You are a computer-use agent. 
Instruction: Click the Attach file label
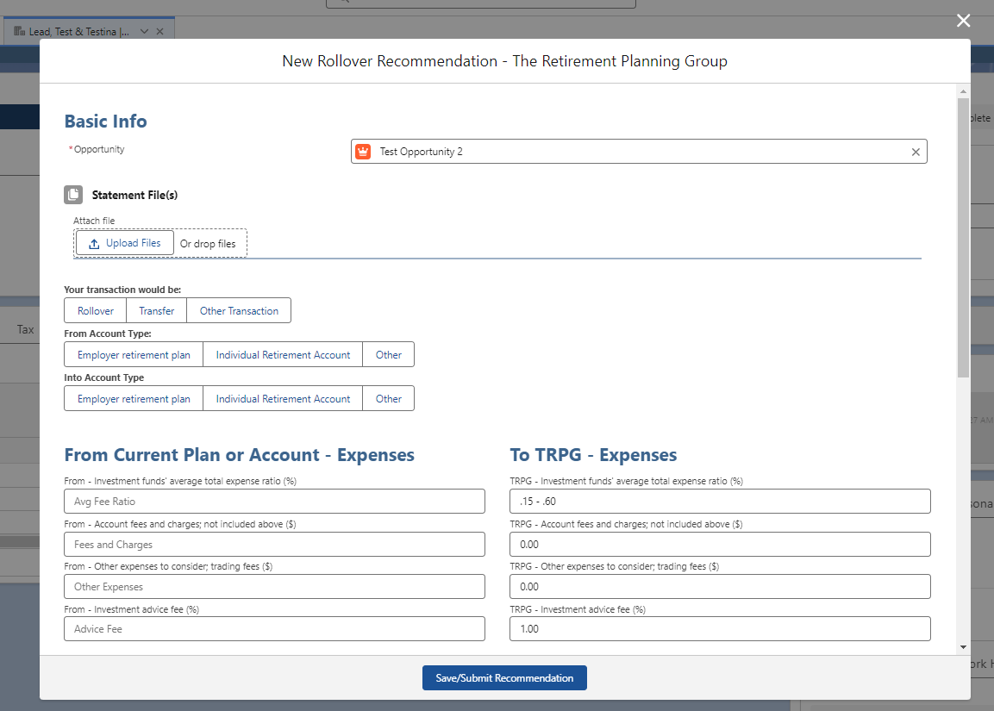(x=94, y=221)
